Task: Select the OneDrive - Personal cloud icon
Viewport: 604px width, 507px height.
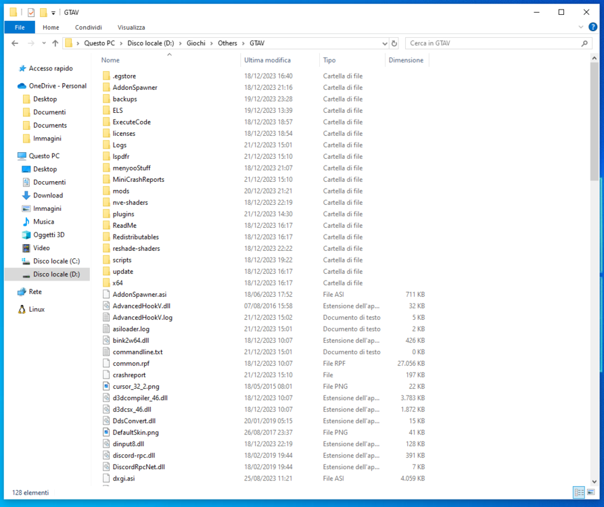Action: tap(22, 85)
